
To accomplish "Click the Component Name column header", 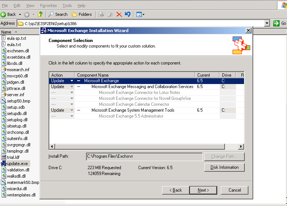I will click(135, 75).
